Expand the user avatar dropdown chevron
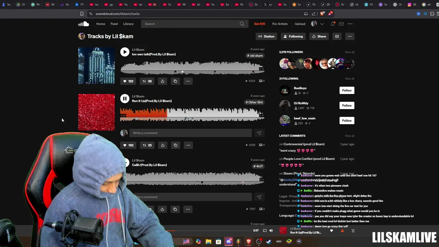 point(322,24)
